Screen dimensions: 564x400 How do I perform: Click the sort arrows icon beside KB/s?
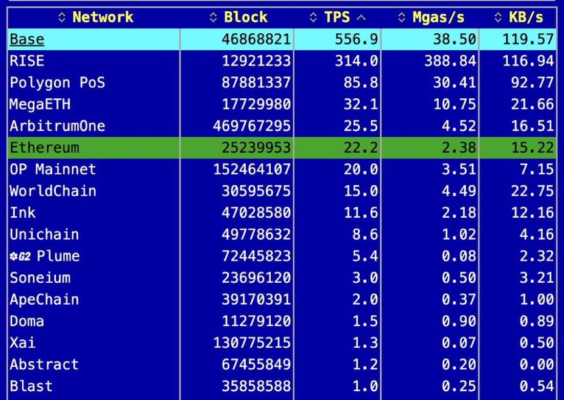click(x=498, y=17)
